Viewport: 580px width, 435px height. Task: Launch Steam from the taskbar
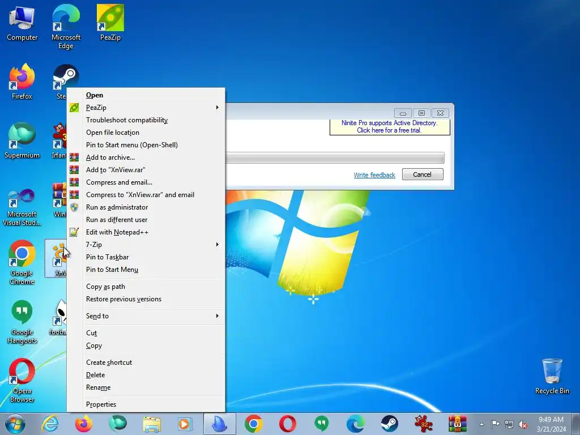pos(390,424)
